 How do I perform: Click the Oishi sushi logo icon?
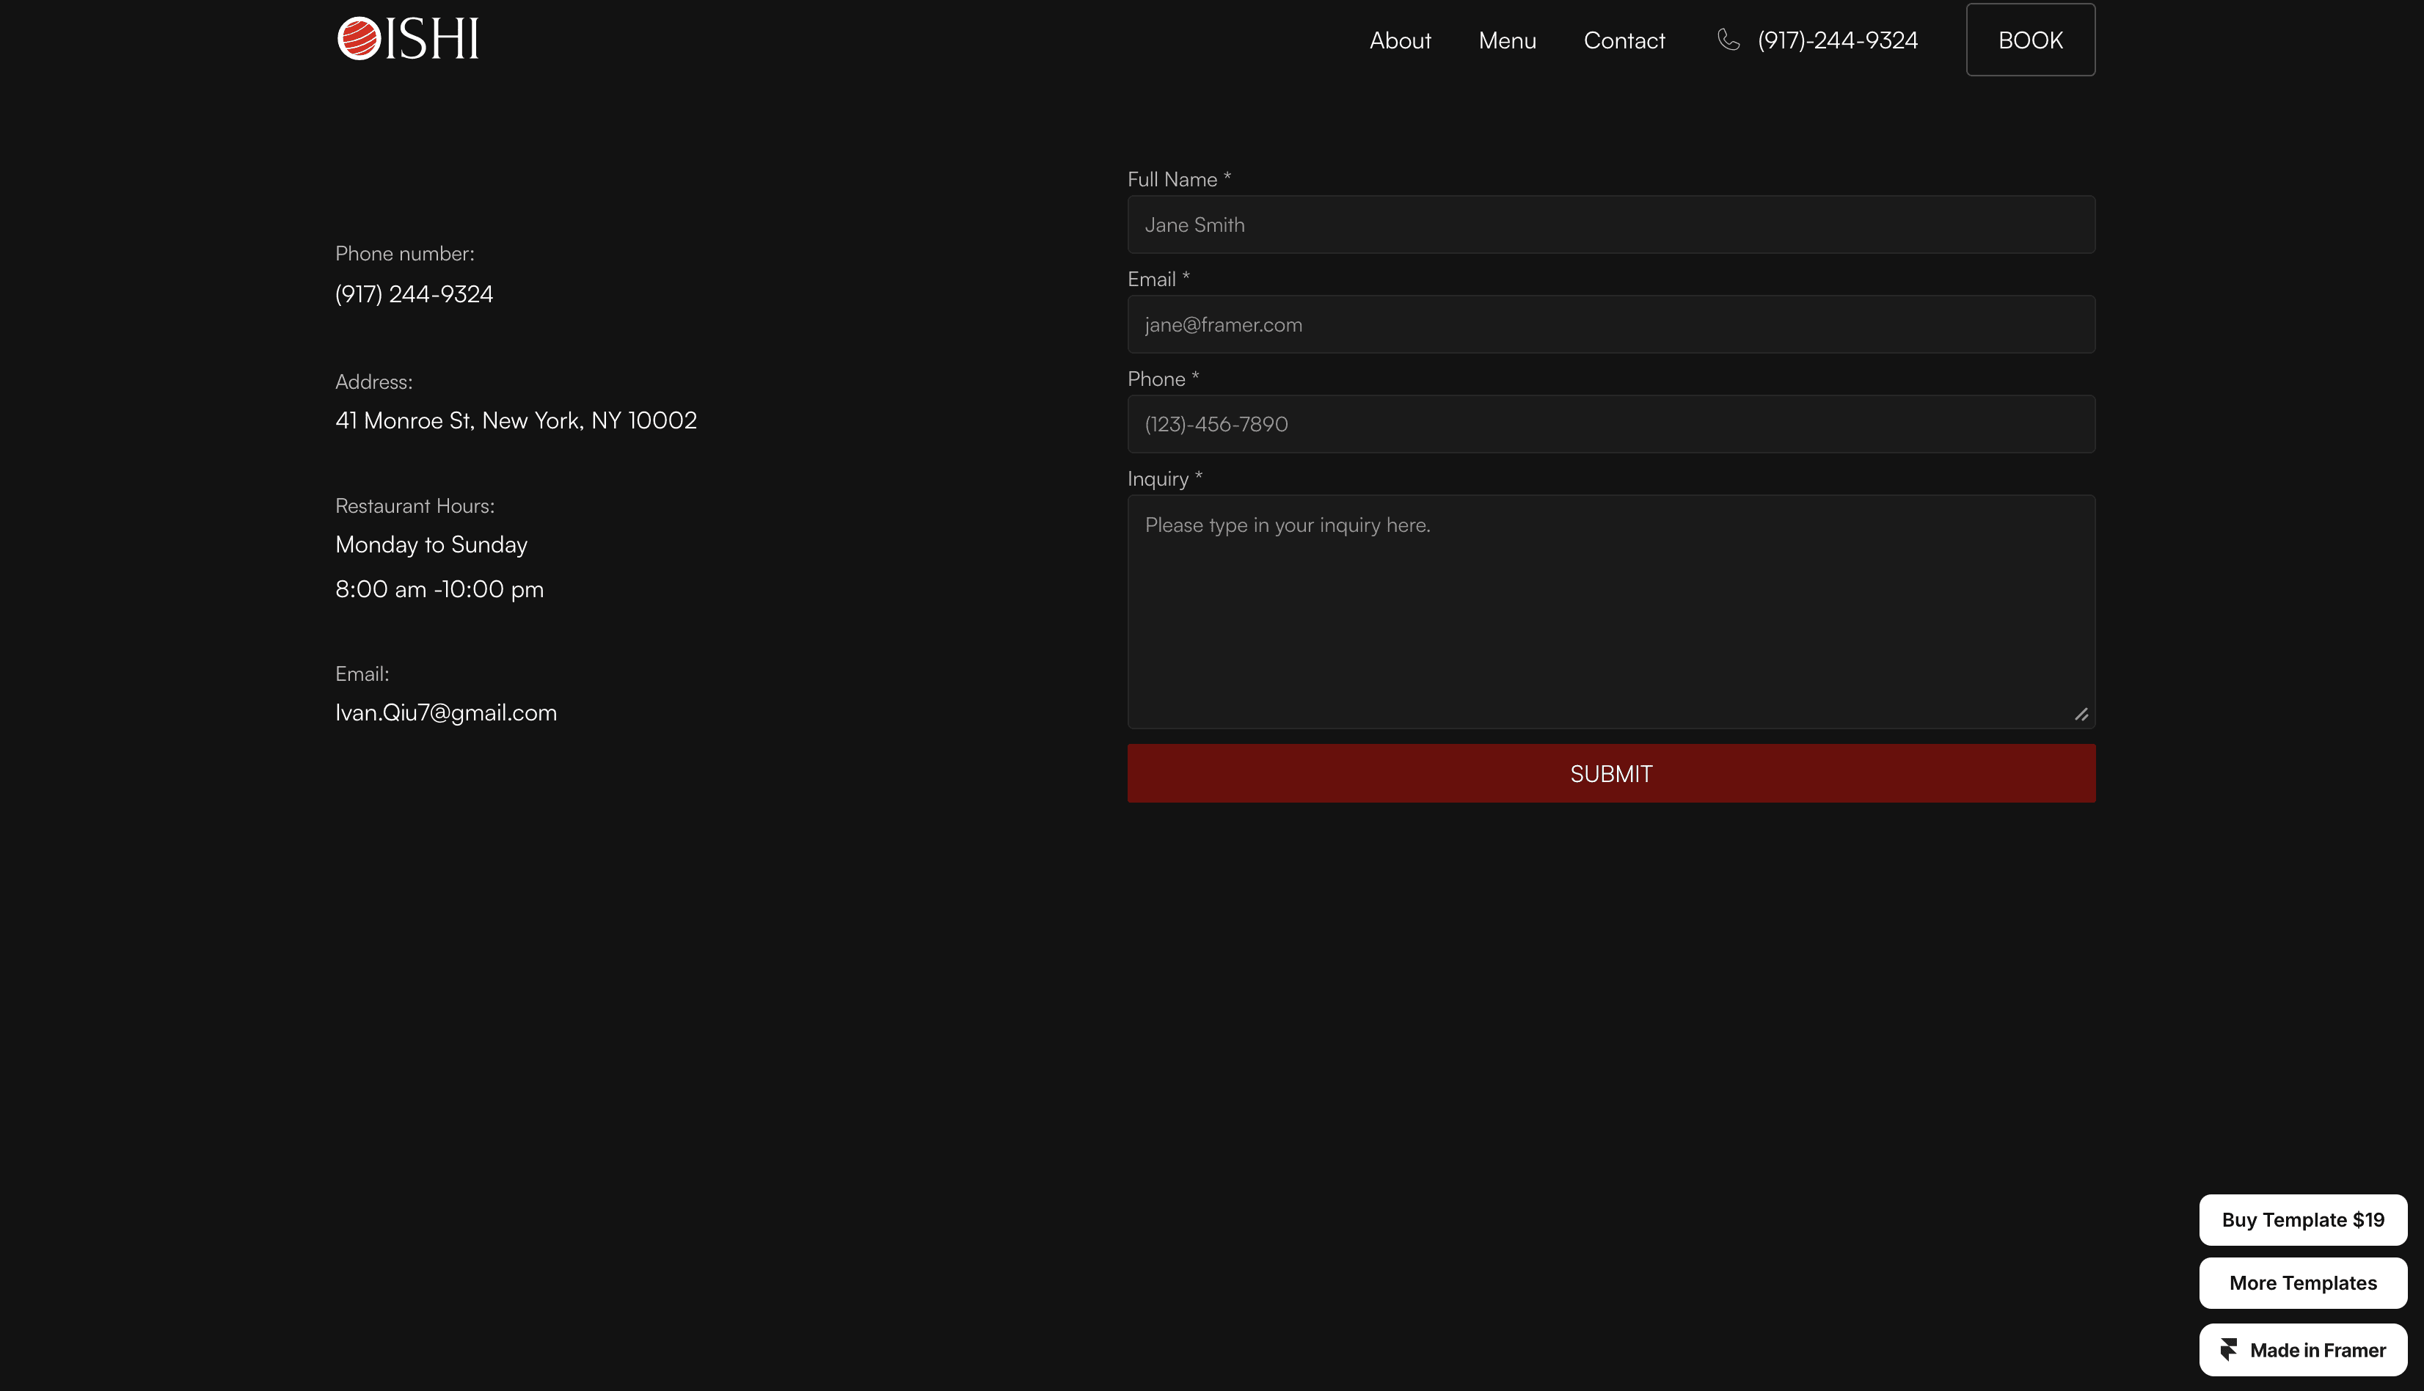tap(359, 39)
